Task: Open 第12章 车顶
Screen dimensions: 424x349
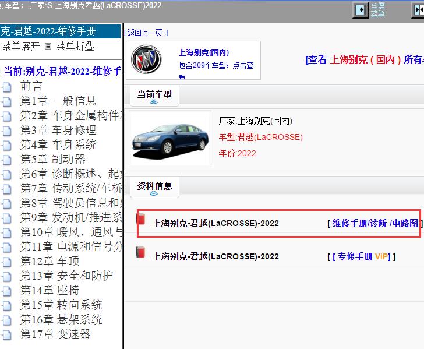Action: (x=50, y=262)
